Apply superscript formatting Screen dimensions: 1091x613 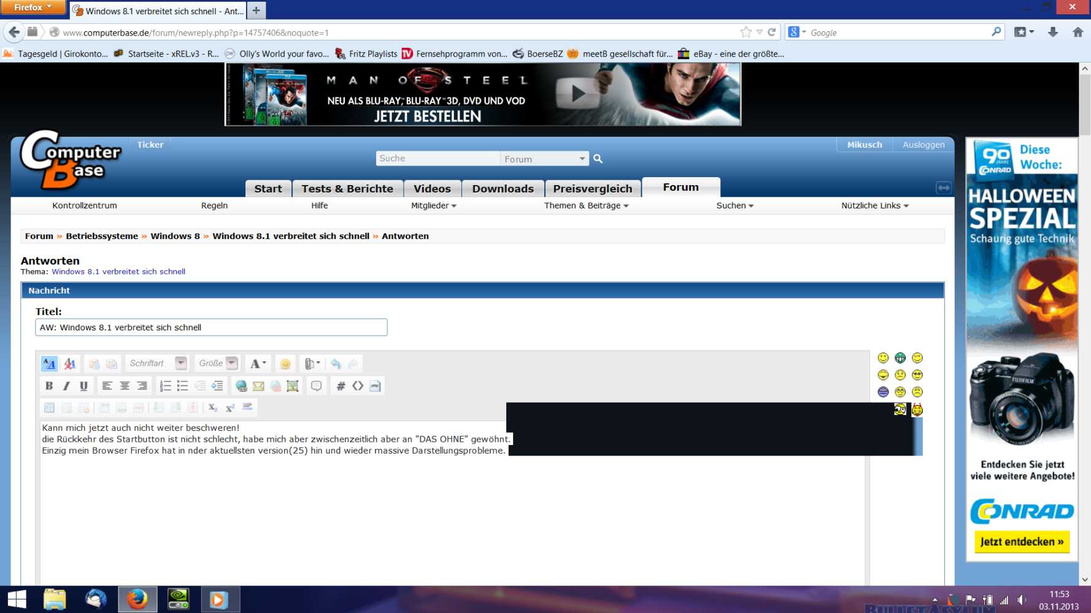click(230, 407)
